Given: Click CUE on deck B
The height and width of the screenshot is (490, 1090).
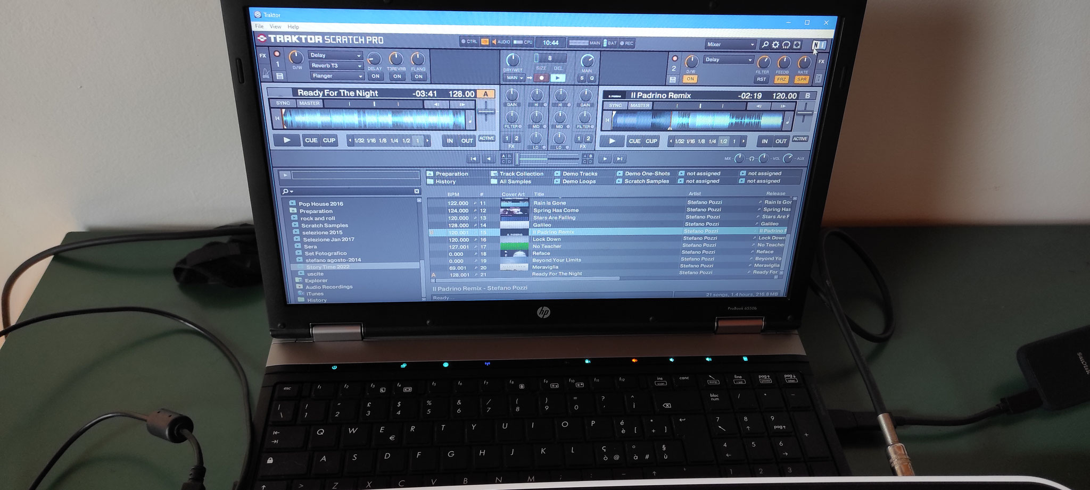Looking at the screenshot, I should click(x=634, y=141).
